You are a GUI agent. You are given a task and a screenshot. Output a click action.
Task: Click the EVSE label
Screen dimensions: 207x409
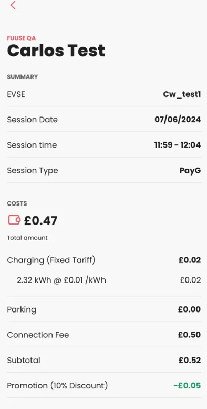click(x=16, y=94)
